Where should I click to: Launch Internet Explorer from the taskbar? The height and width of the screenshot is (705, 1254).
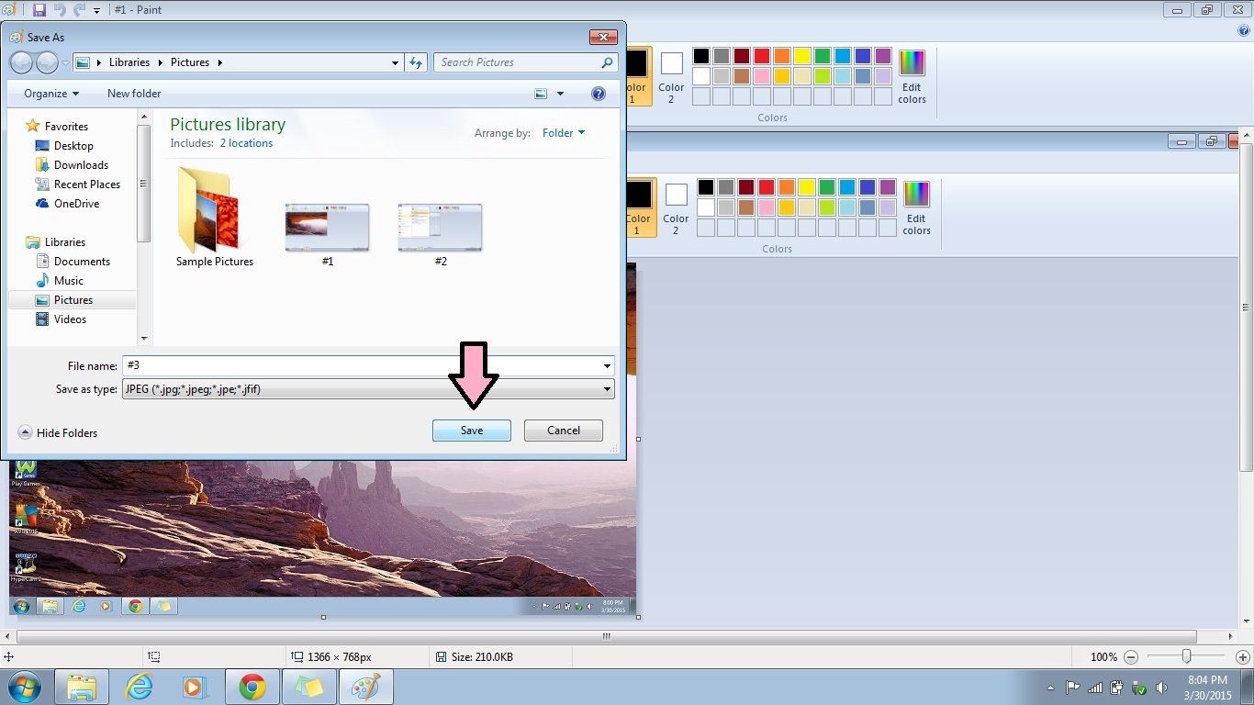140,687
